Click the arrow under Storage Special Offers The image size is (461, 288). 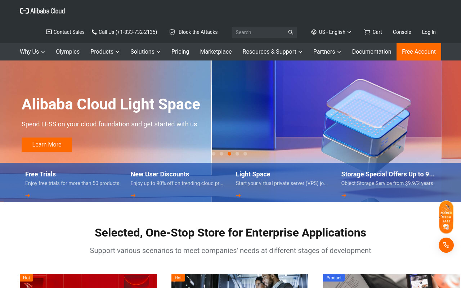344,195
